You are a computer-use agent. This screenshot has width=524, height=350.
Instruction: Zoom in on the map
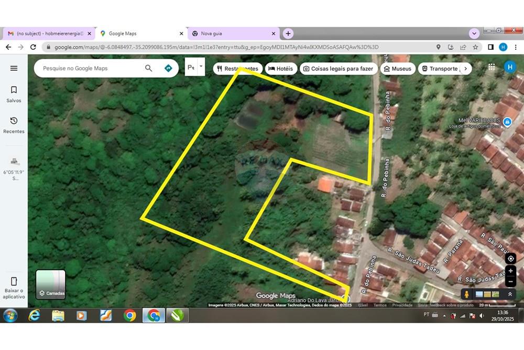click(510, 271)
